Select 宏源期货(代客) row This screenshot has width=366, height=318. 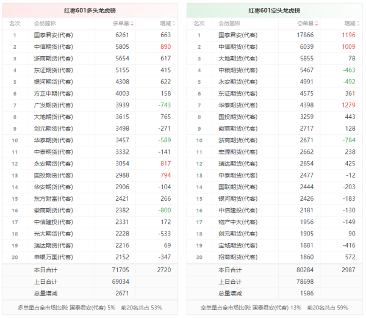tap(274, 152)
